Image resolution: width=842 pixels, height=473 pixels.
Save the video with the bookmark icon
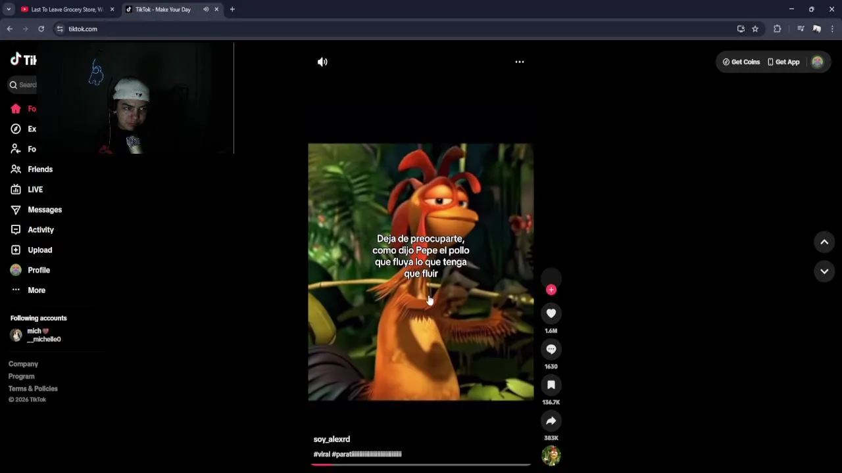tap(551, 385)
